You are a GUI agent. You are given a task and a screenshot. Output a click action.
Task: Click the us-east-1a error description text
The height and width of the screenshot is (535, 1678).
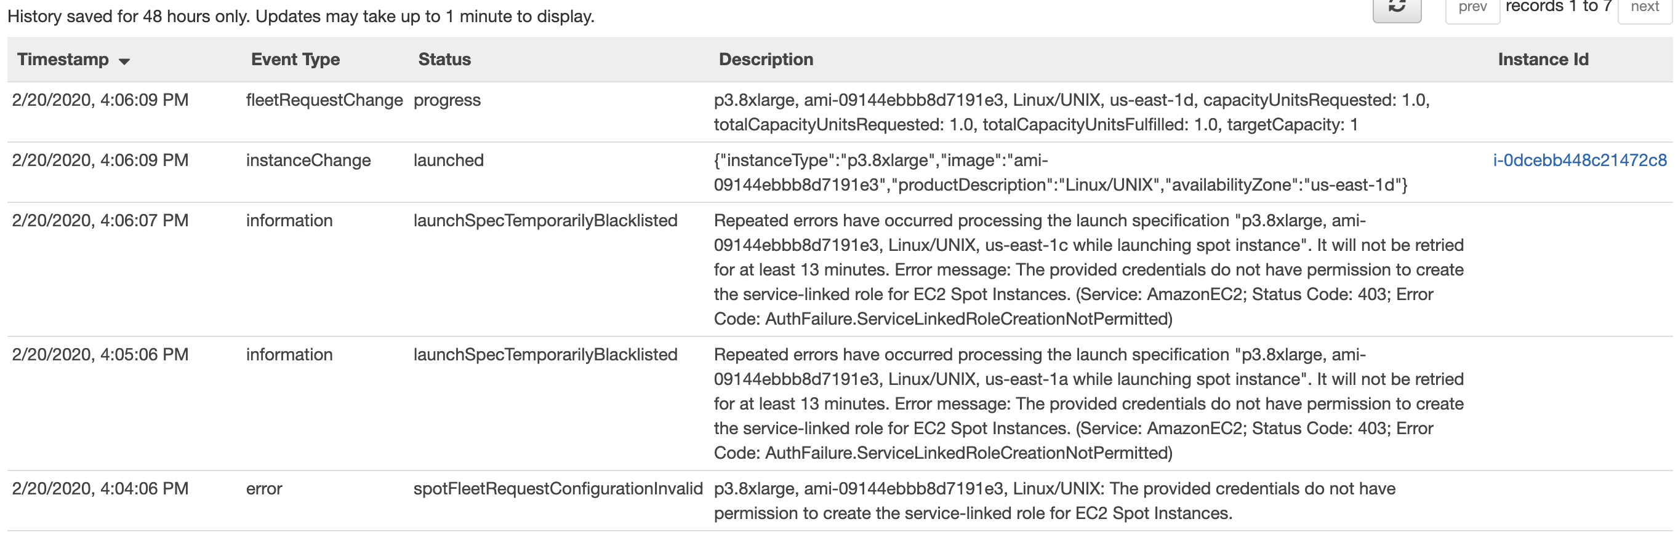pyautogui.click(x=1088, y=403)
